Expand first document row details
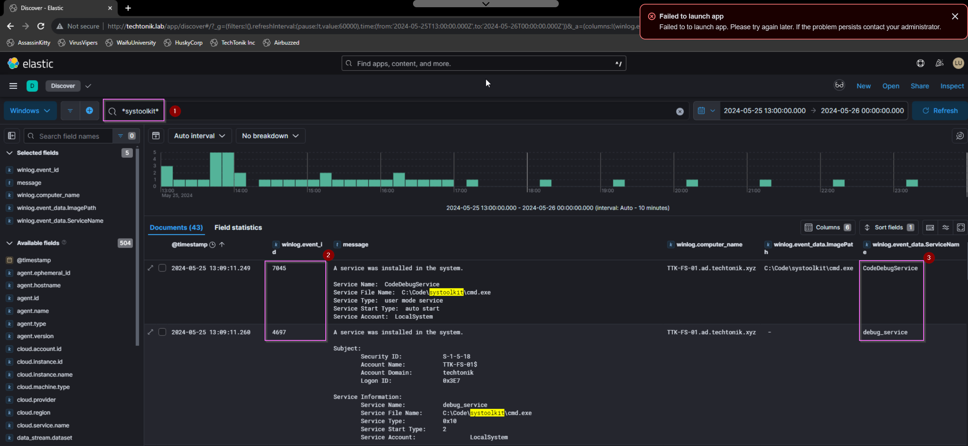Viewport: 968px width, 446px height. 150,268
